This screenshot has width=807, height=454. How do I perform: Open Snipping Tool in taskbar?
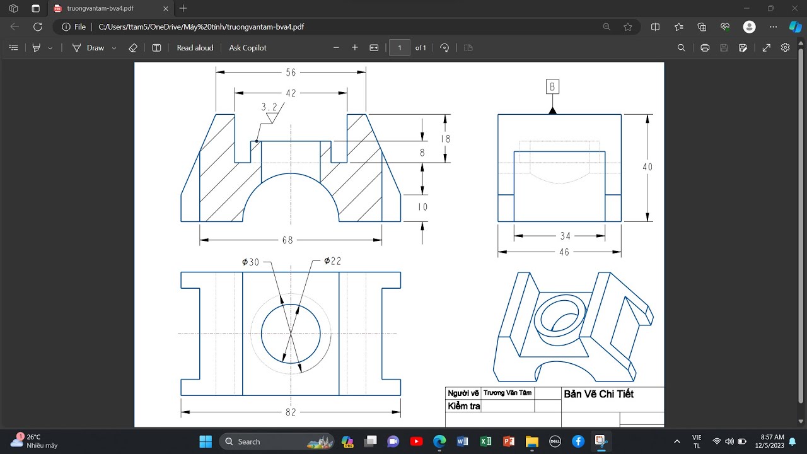(601, 441)
